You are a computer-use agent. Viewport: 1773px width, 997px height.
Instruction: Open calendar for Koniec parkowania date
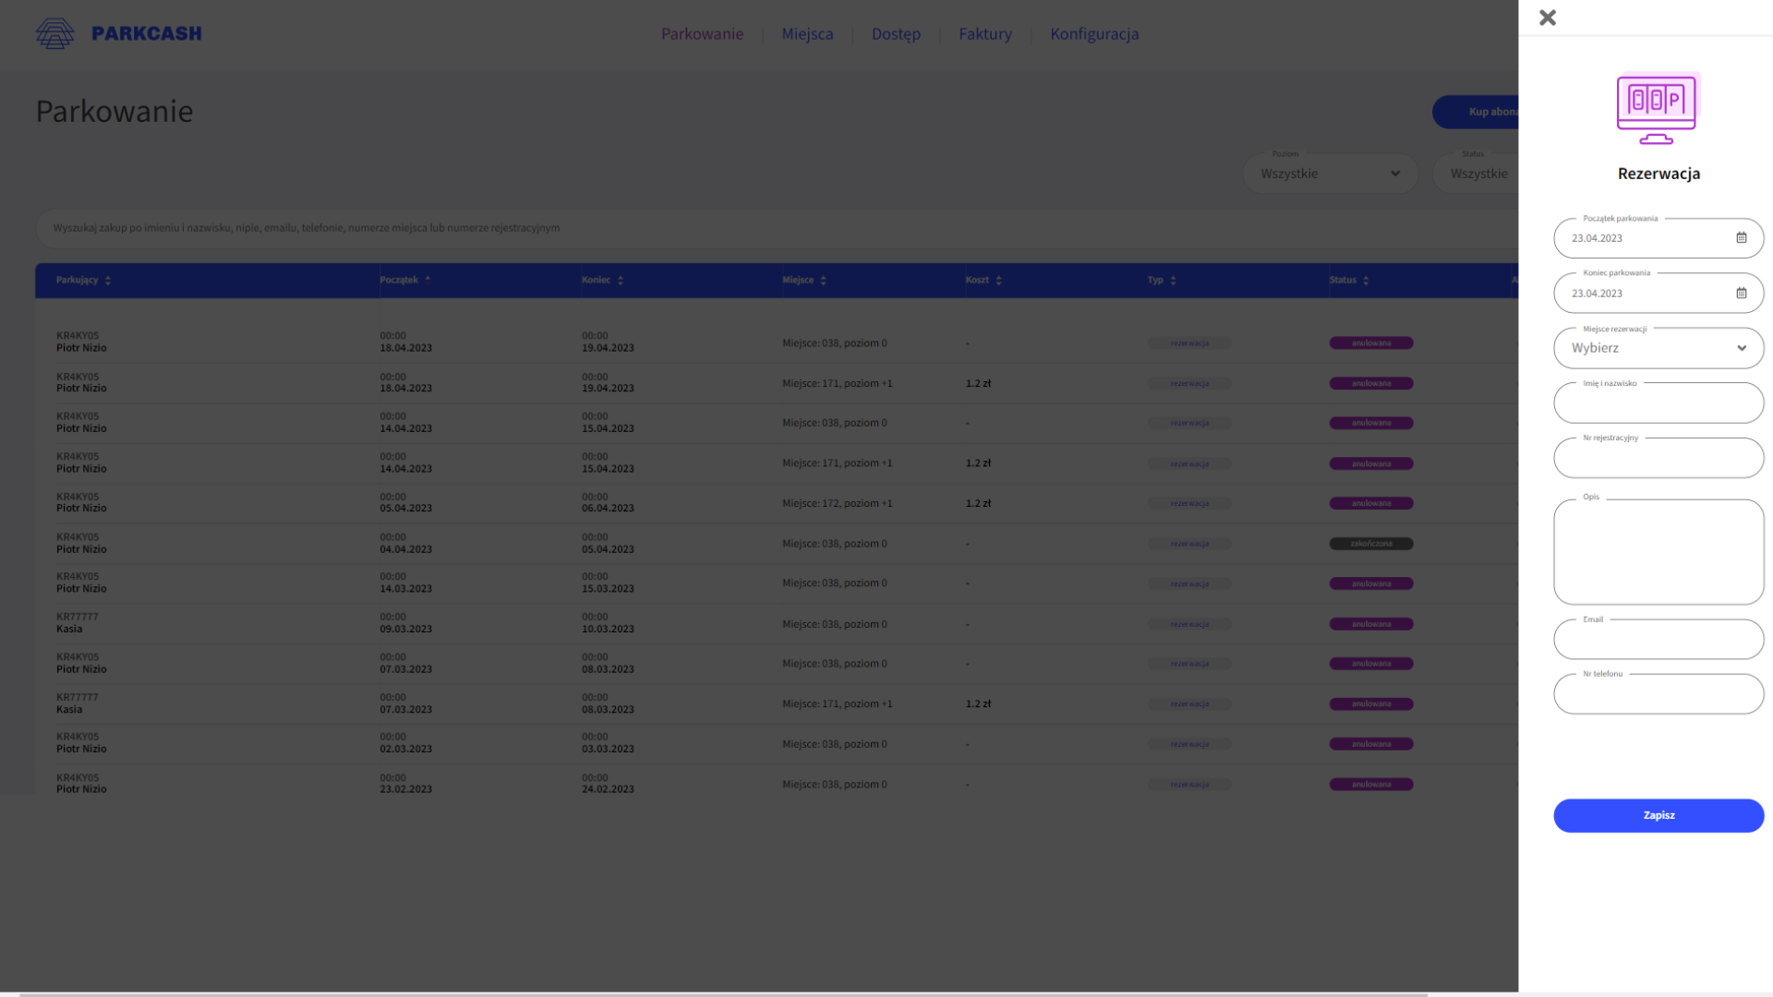[1741, 294]
